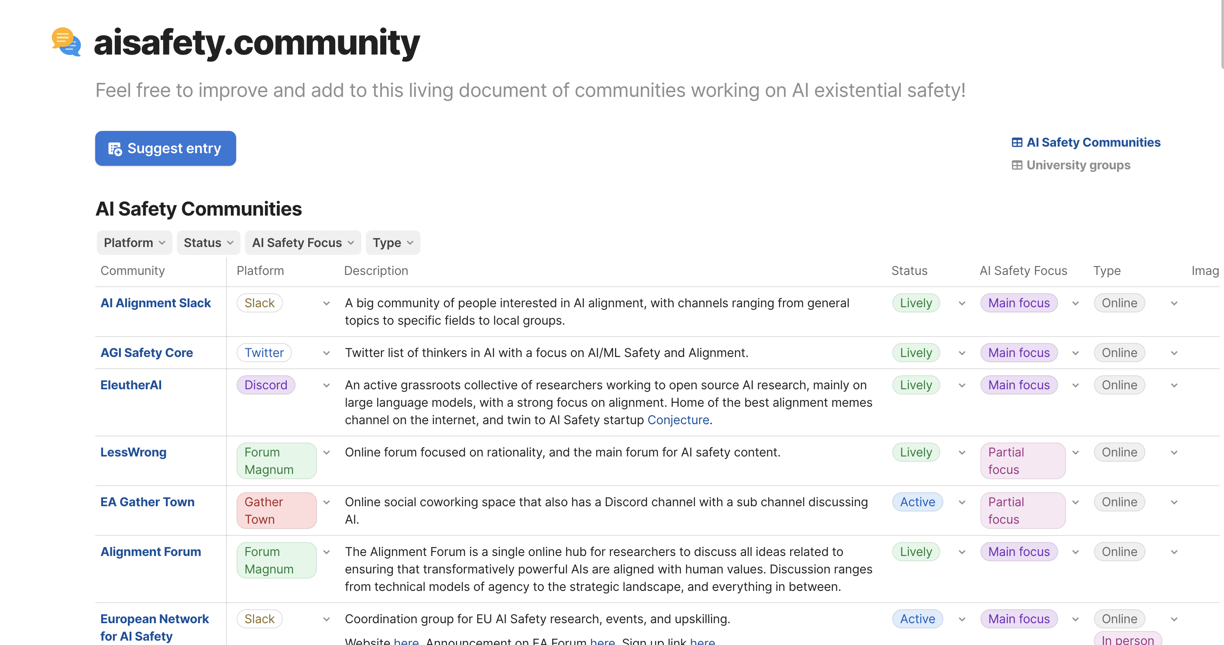Expand type chevron in Alignment Forum row
Screen dimensions: 1224x645
(1174, 552)
